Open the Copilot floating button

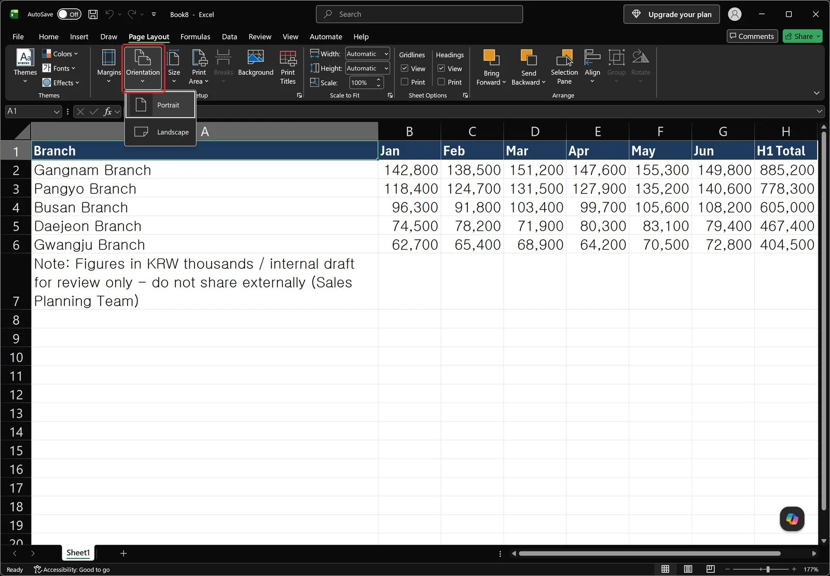pyautogui.click(x=792, y=519)
